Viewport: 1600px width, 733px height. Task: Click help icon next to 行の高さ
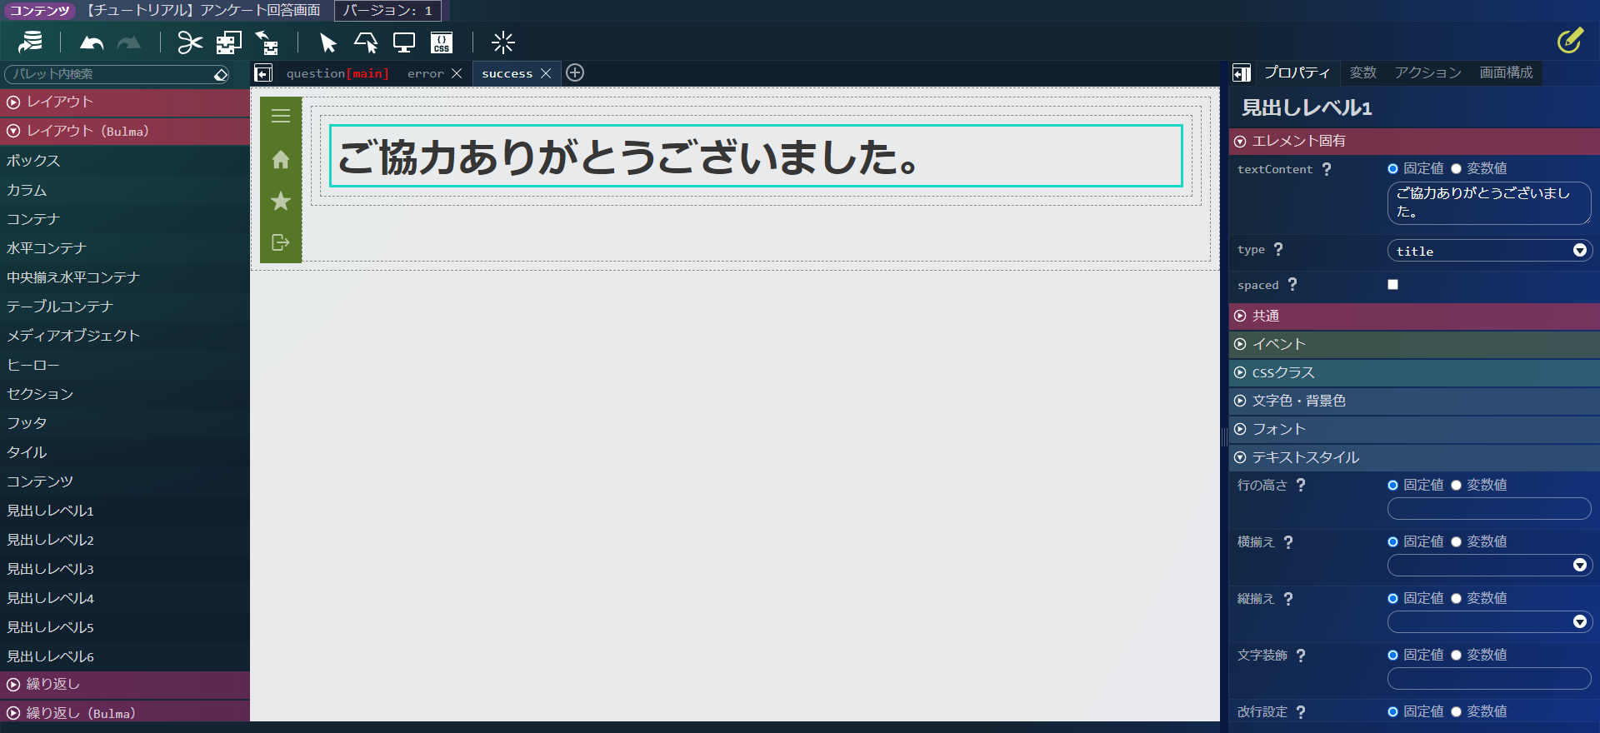[x=1301, y=485]
